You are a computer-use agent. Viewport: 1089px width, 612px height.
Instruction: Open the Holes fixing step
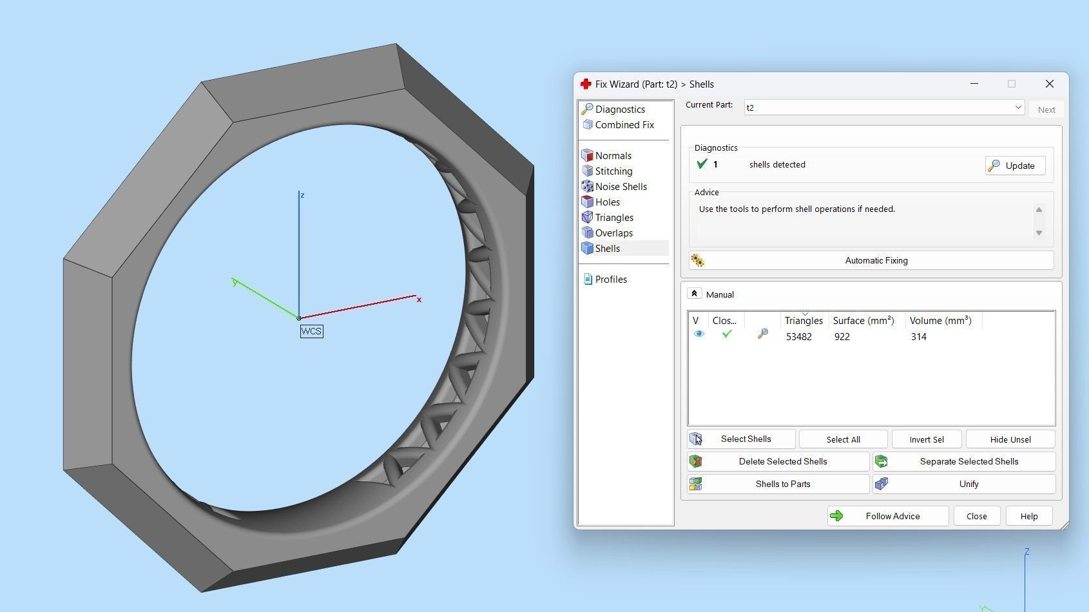[x=601, y=202]
